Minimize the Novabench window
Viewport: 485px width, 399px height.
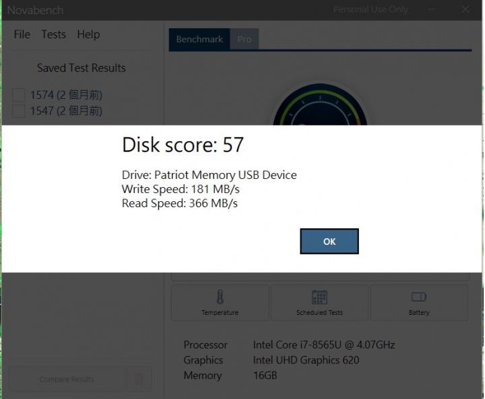click(432, 9)
